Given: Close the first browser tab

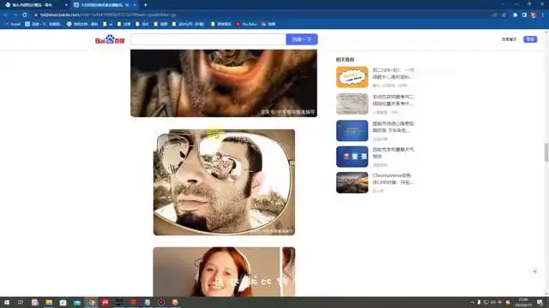Looking at the screenshot, I should click(66, 5).
